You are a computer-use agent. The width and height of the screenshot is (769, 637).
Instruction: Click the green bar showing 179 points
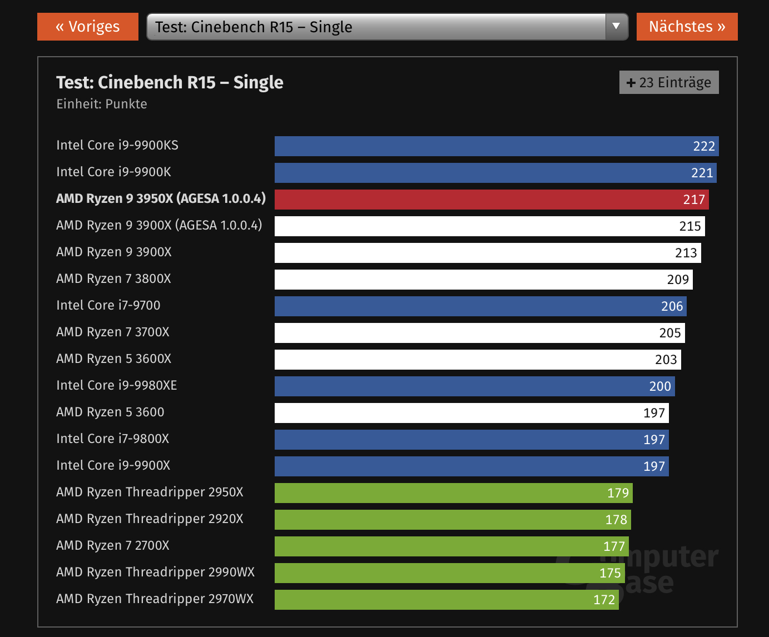pyautogui.click(x=454, y=493)
